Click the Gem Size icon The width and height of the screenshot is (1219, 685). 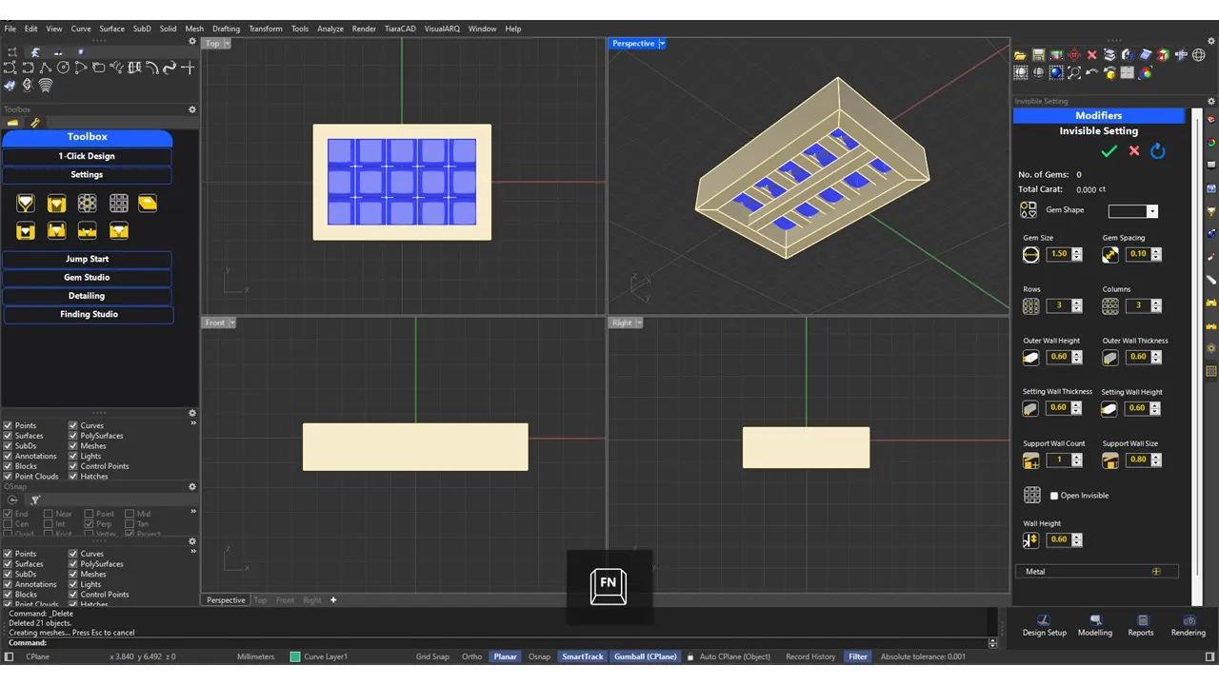(x=1030, y=255)
